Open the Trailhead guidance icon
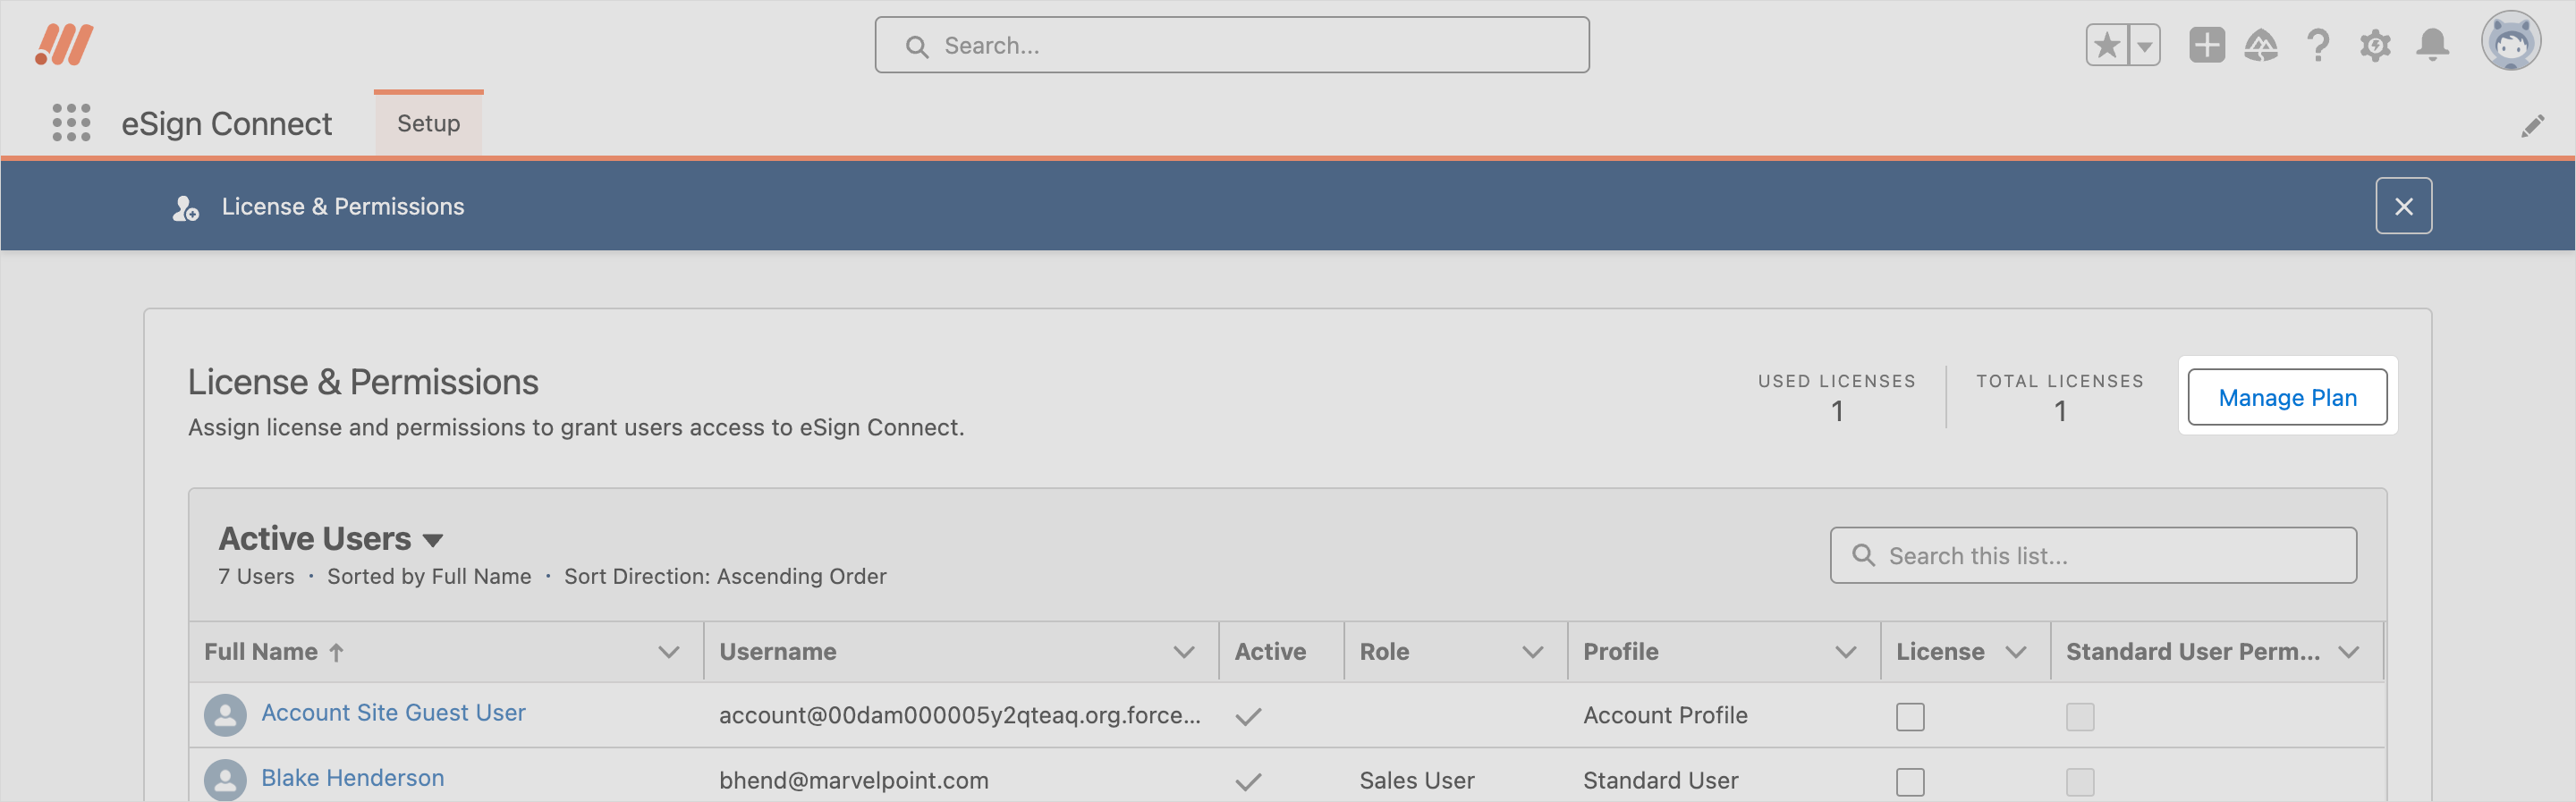Viewport: 2576px width, 802px height. 2261,45
